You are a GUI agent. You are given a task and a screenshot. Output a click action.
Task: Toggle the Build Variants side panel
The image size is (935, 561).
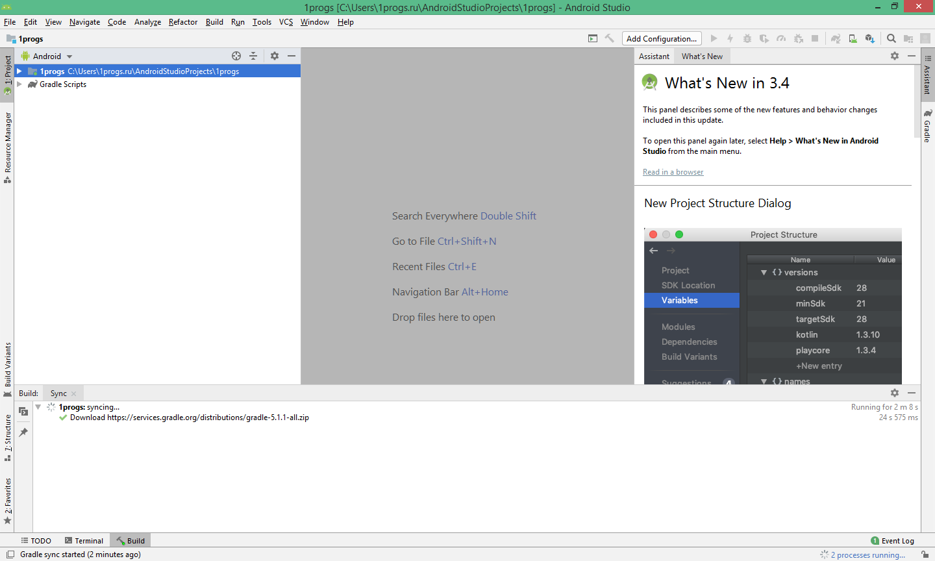click(8, 362)
